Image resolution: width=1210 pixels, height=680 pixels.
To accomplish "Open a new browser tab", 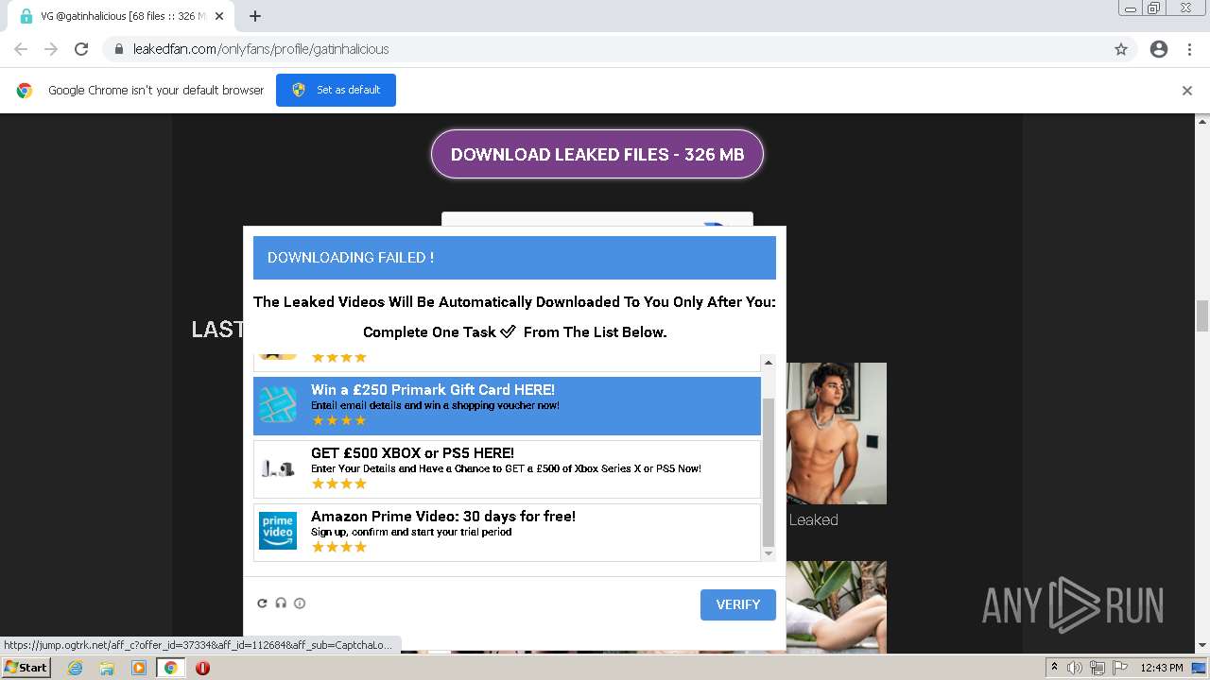I will [x=255, y=16].
